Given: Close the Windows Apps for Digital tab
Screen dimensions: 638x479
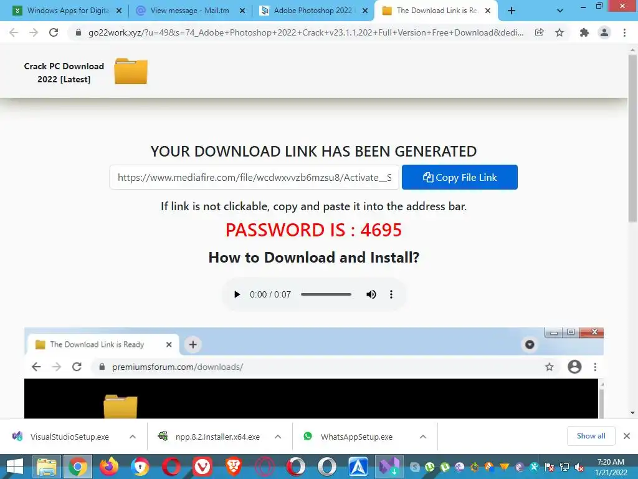Looking at the screenshot, I should pyautogui.click(x=119, y=11).
